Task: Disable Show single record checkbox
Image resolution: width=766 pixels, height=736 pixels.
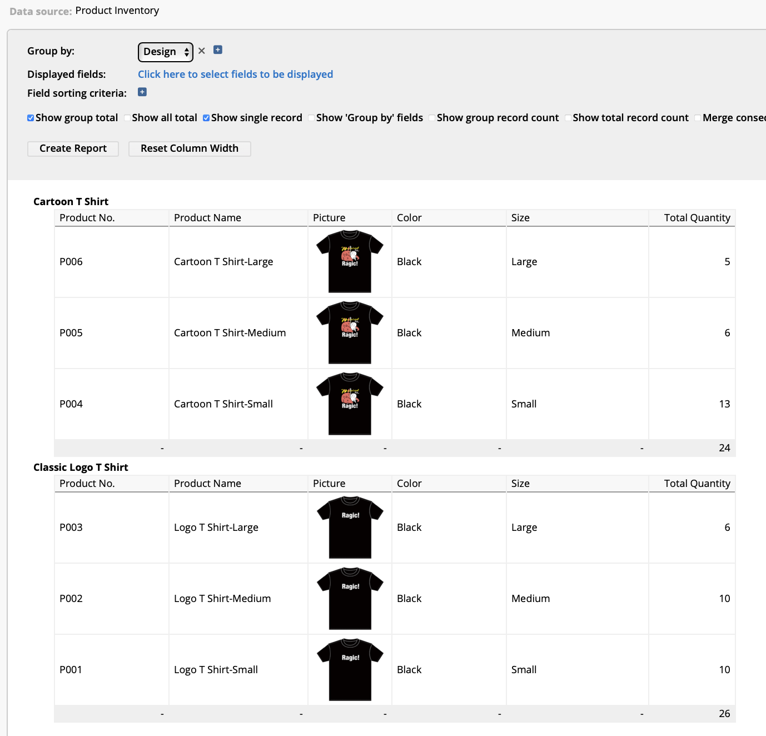Action: [206, 118]
